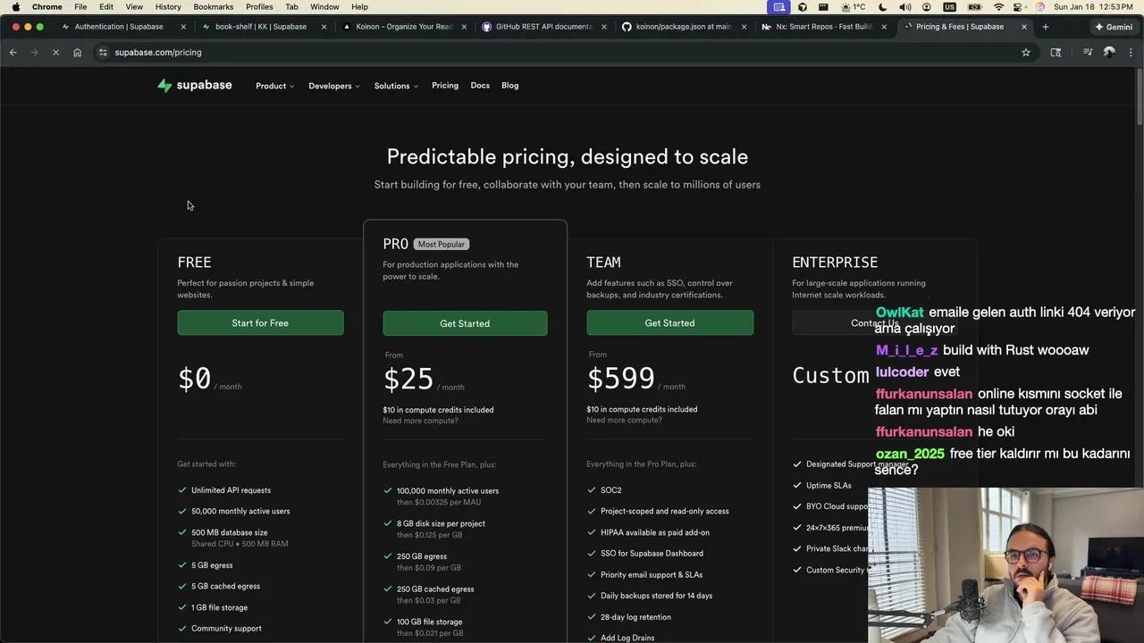Click the Chrome profile avatar icon
This screenshot has width=1144, height=643.
[x=1109, y=53]
